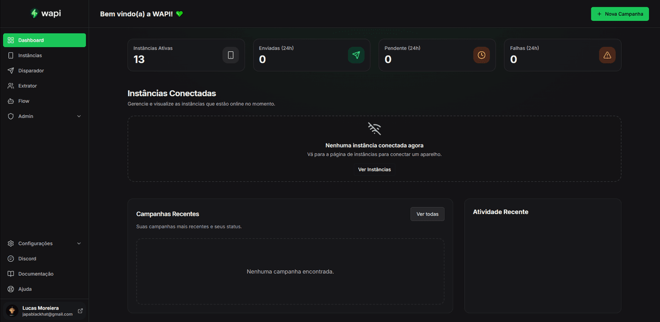The width and height of the screenshot is (660, 322).
Task: Click the smartphone icon on Instâncias Ativas card
Action: click(230, 55)
